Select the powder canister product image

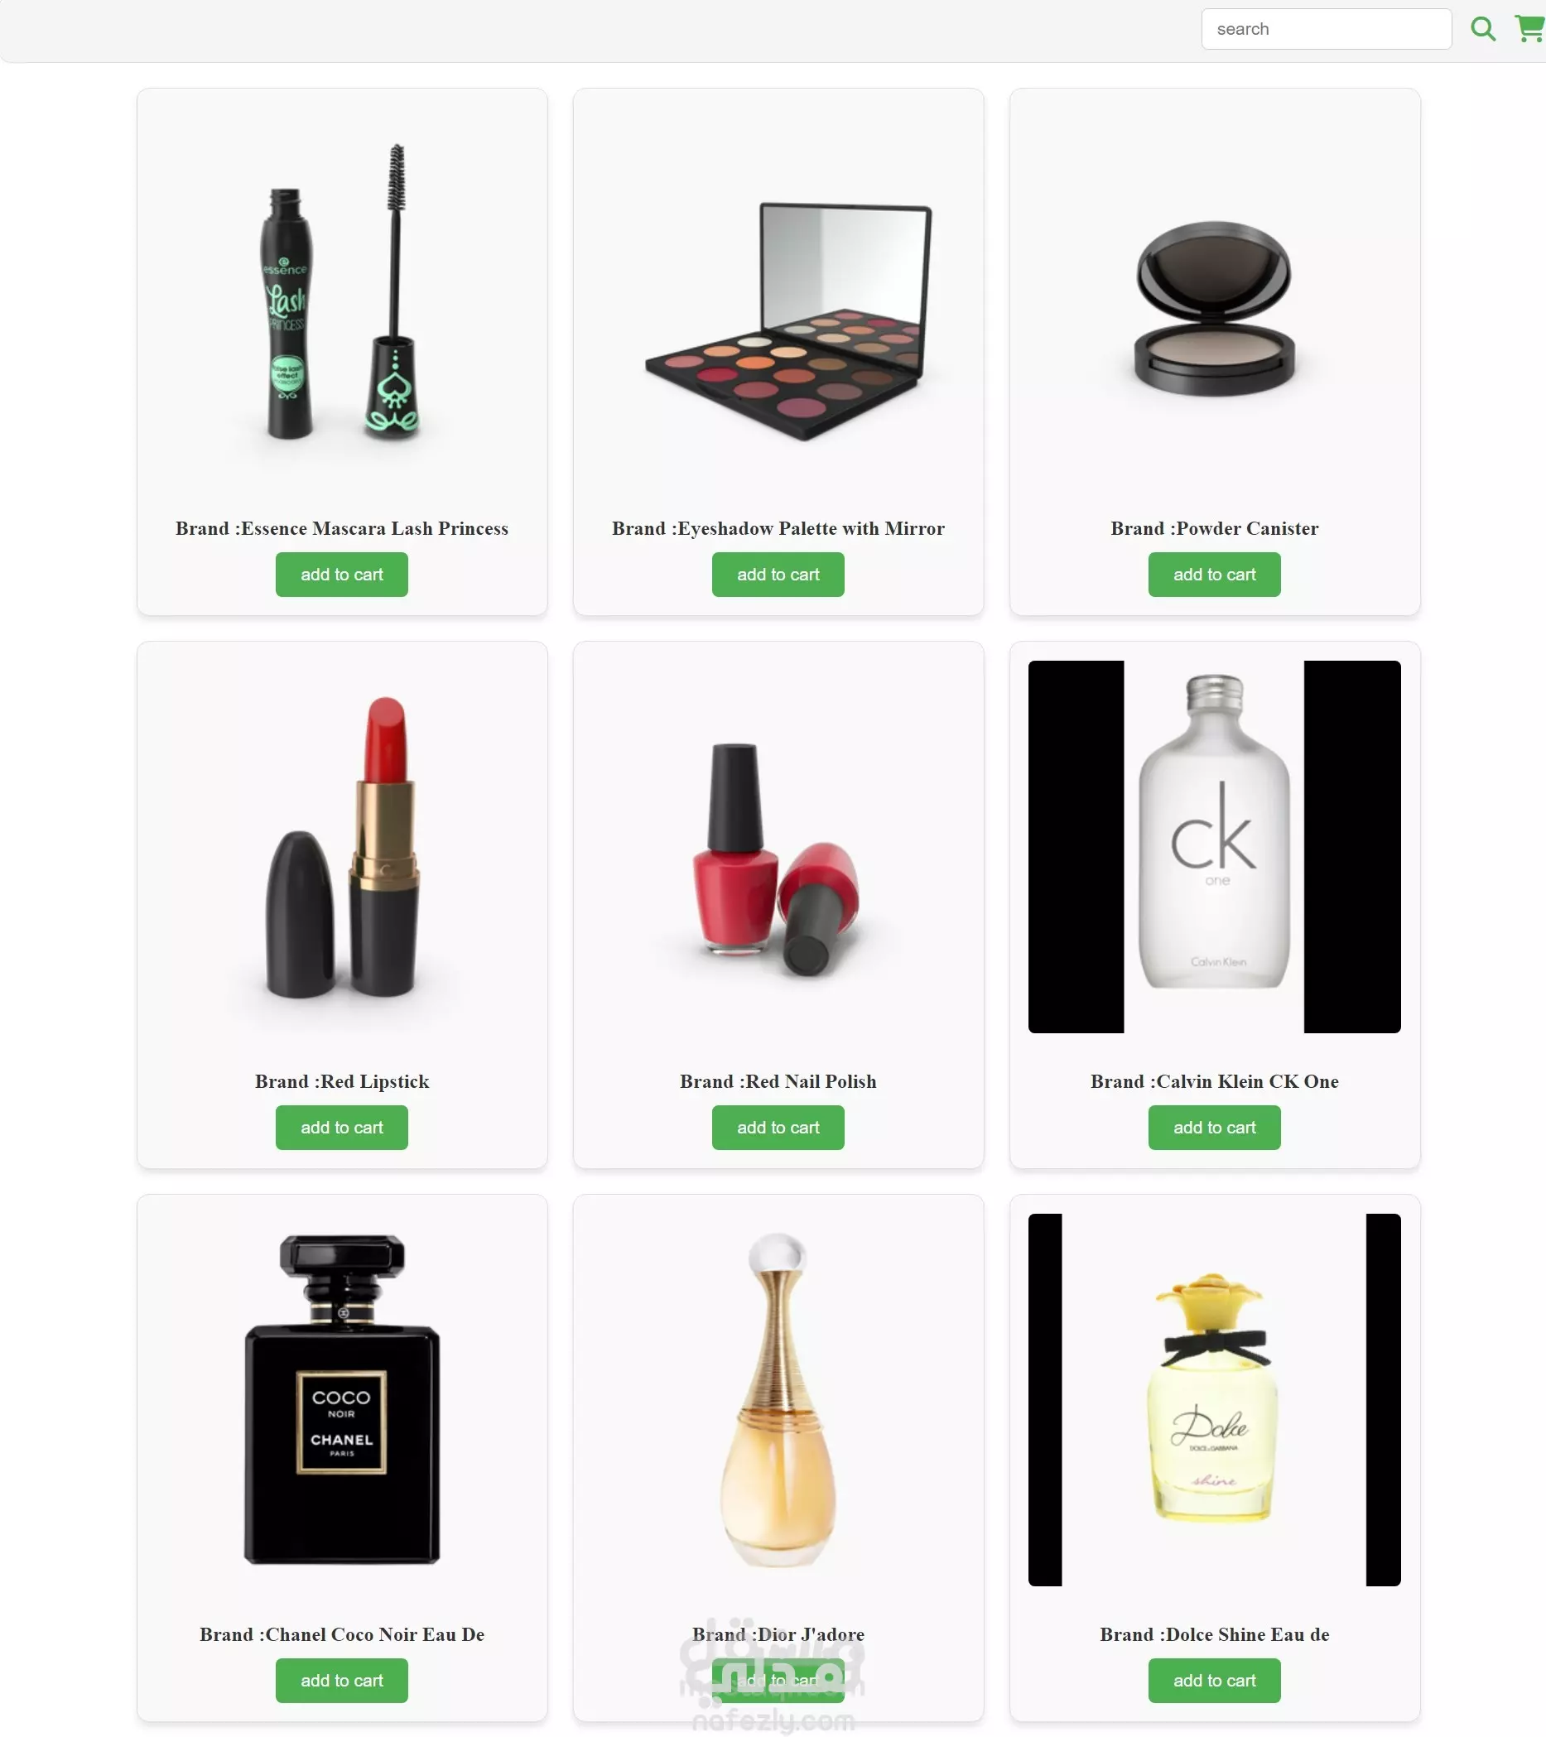pos(1214,294)
